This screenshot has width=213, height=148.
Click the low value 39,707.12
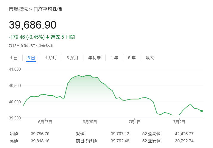120,134
